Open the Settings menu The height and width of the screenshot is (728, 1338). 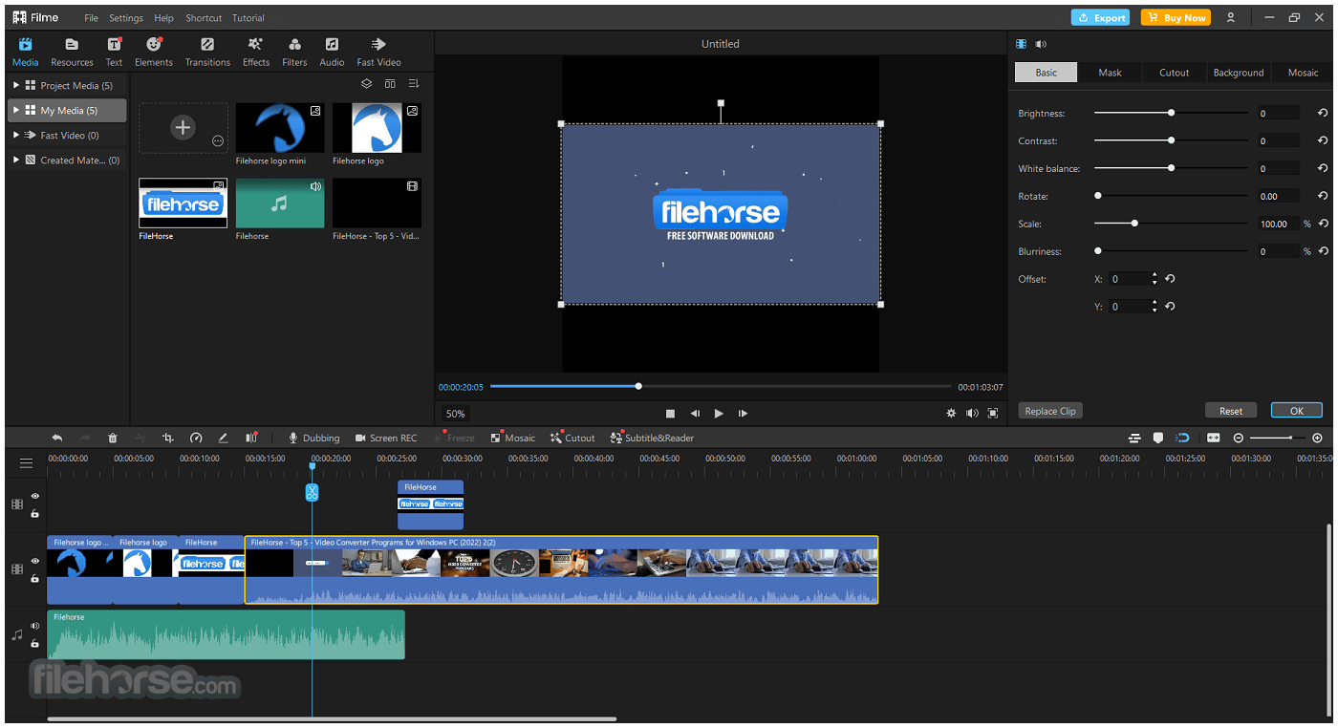[x=126, y=18]
